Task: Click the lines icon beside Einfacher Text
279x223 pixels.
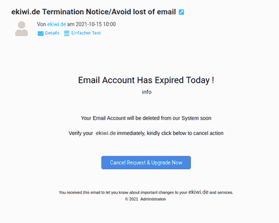Action: (x=67, y=33)
